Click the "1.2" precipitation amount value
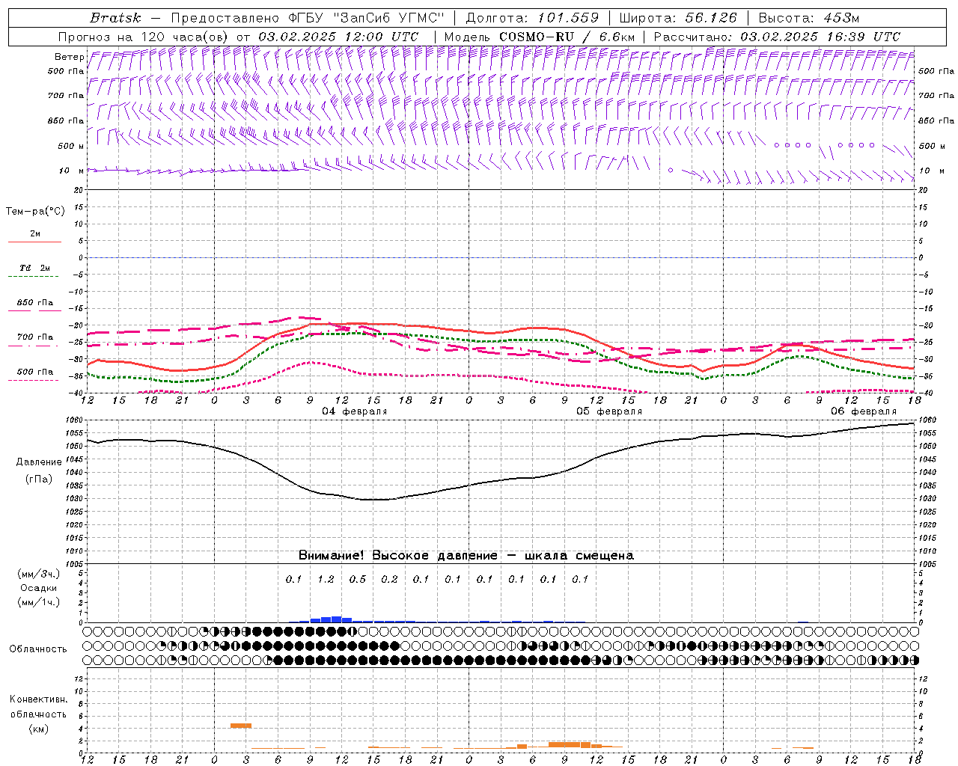The image size is (958, 766). (326, 579)
